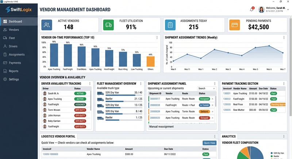Click the Active Vendors people icon

coord(47,25)
